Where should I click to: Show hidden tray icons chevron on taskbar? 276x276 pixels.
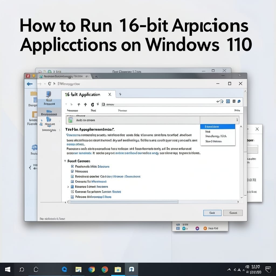(x=229, y=270)
